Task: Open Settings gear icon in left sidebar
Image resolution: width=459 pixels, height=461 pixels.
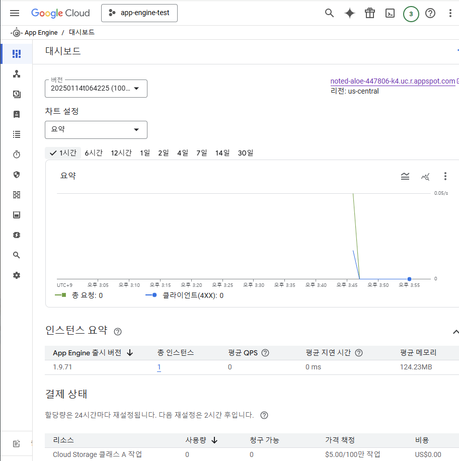Action: (17, 275)
